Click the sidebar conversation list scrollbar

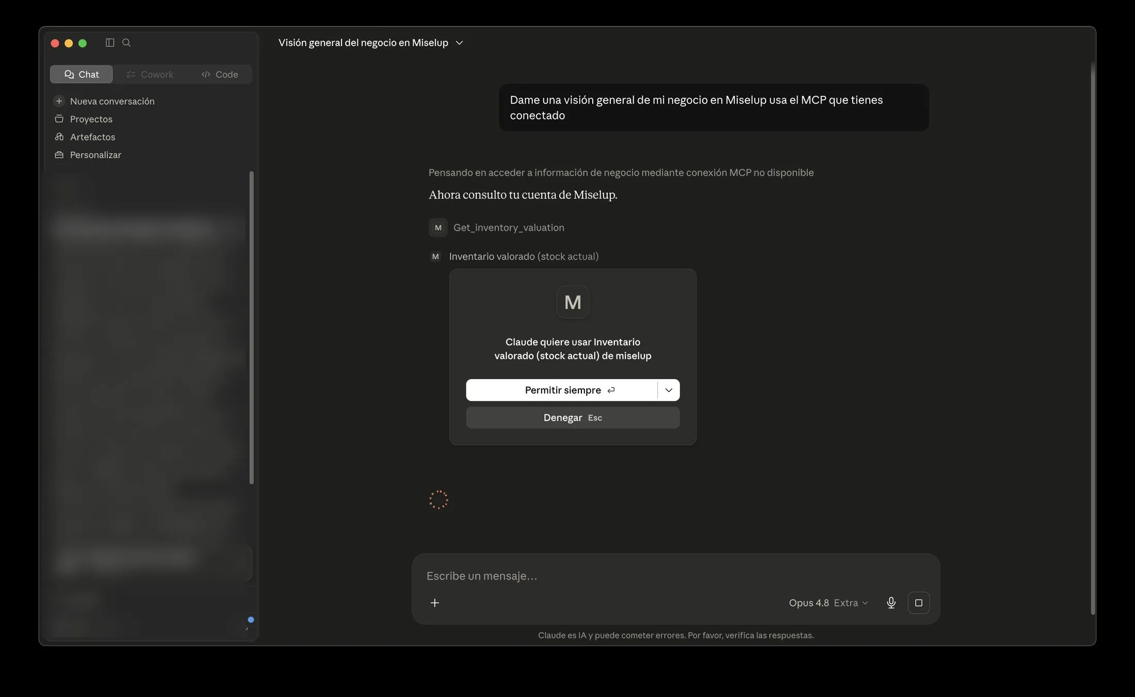point(252,328)
